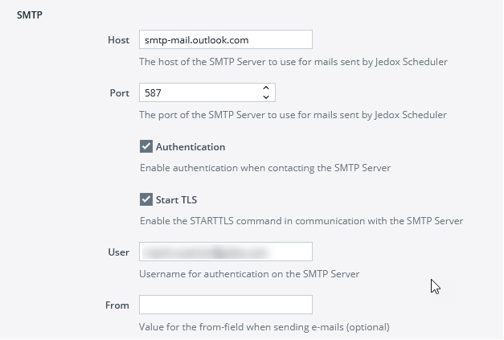Click the Start TLS label text

[176, 199]
